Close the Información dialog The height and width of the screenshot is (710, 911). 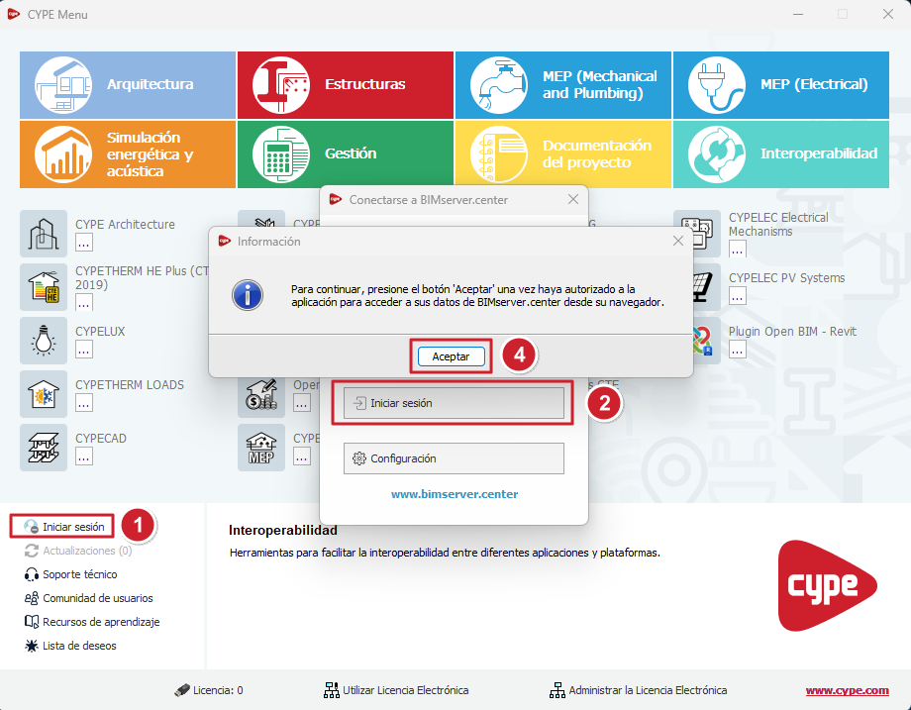(x=677, y=241)
